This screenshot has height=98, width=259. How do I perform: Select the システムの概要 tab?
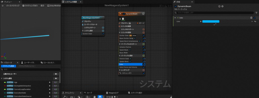click(71, 2)
